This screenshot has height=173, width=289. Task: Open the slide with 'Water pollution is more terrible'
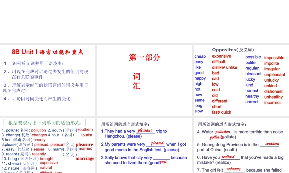point(241,145)
